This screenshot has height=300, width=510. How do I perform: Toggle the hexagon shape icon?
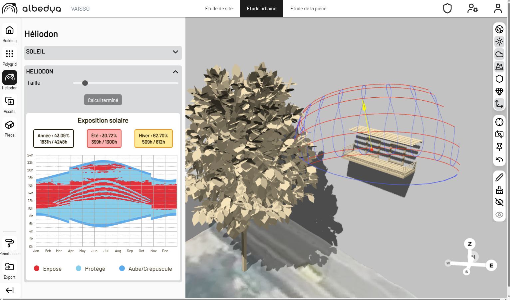point(499,79)
